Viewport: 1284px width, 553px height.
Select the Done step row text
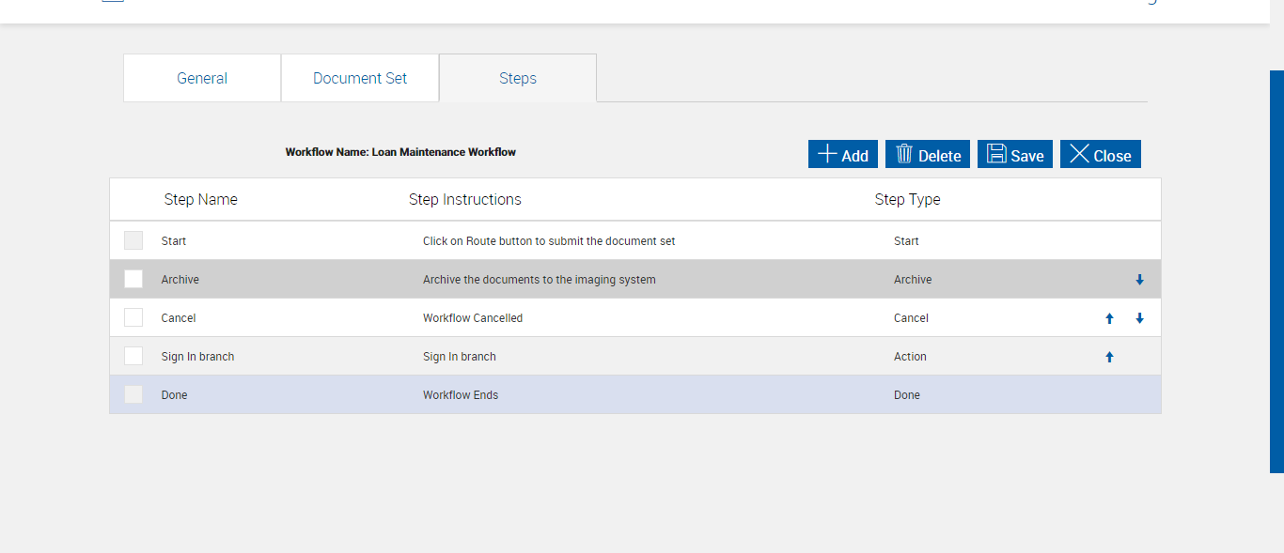[174, 395]
